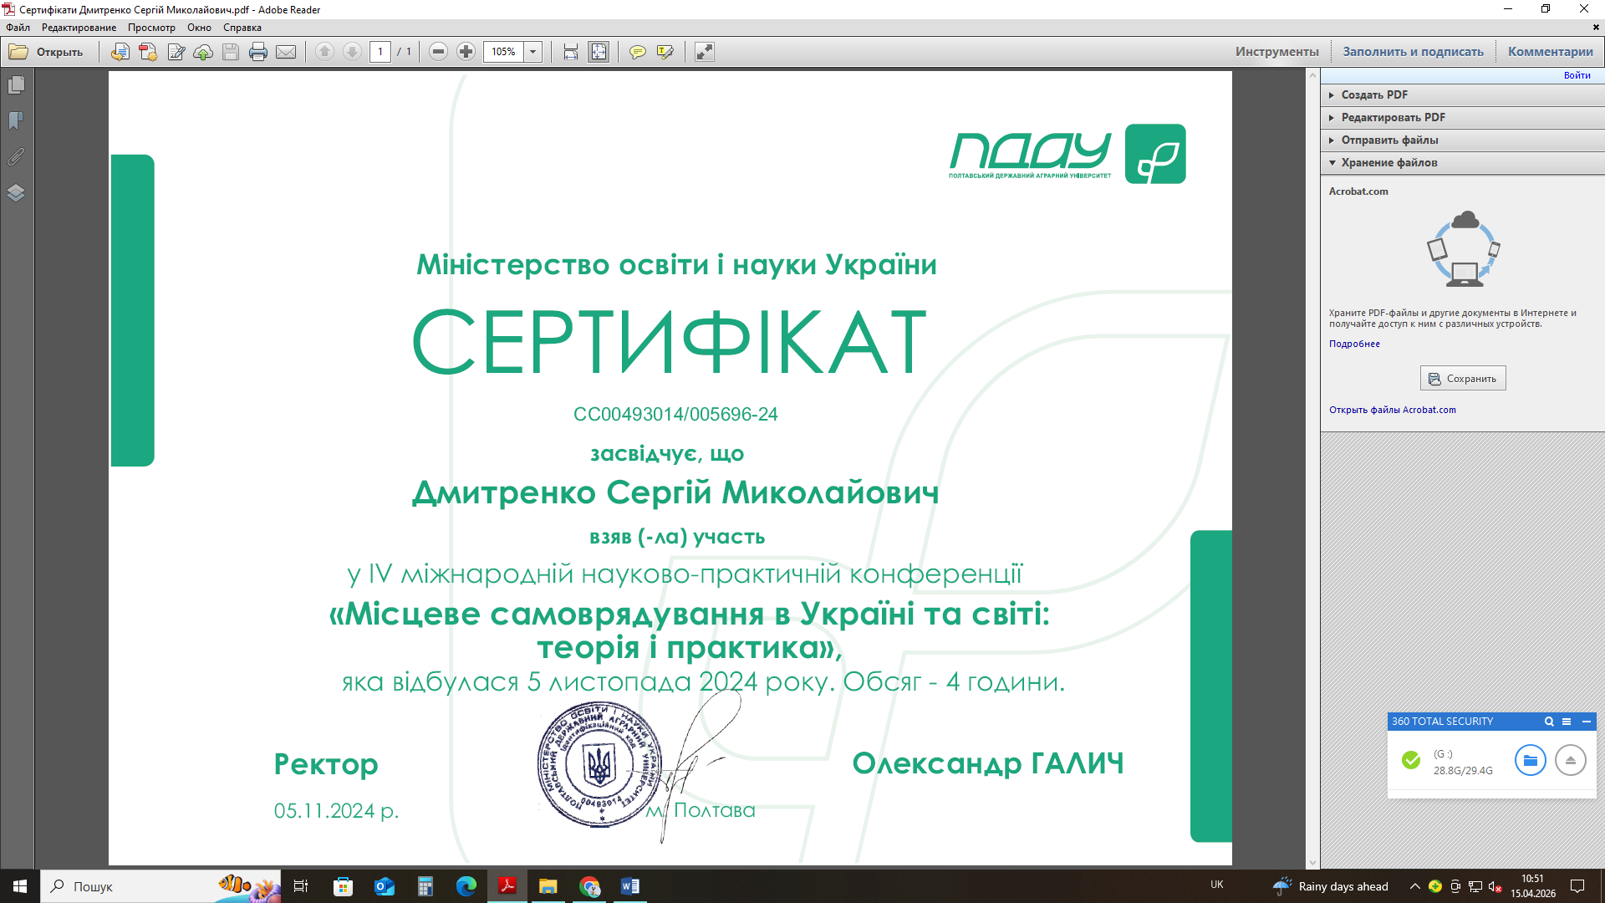Open the Редактирование menu

coord(79,28)
